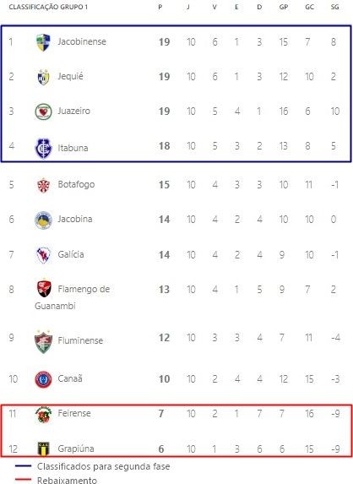The width and height of the screenshot is (353, 484).
Task: Open the Juazeiro heart crest icon
Action: click(x=43, y=111)
